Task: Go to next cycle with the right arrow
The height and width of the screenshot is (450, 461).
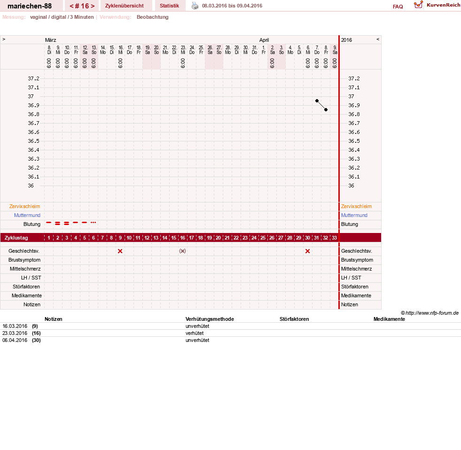Action: coord(93,6)
